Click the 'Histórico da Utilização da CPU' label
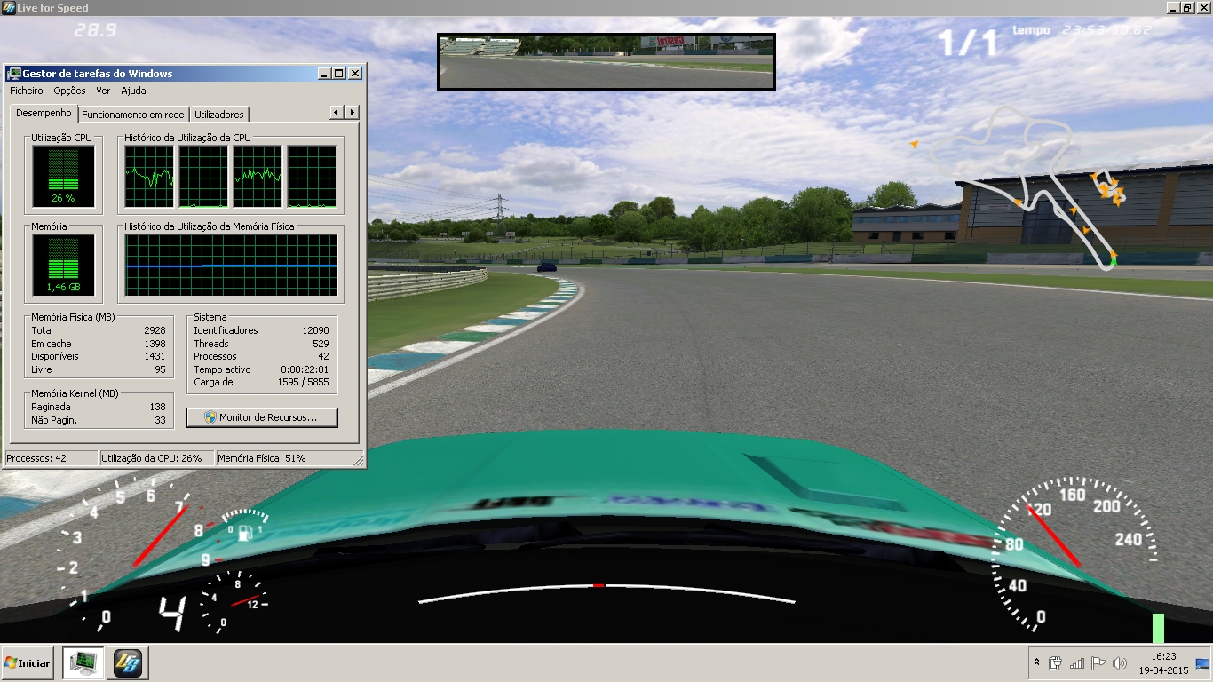This screenshot has height=682, width=1213. coord(187,138)
